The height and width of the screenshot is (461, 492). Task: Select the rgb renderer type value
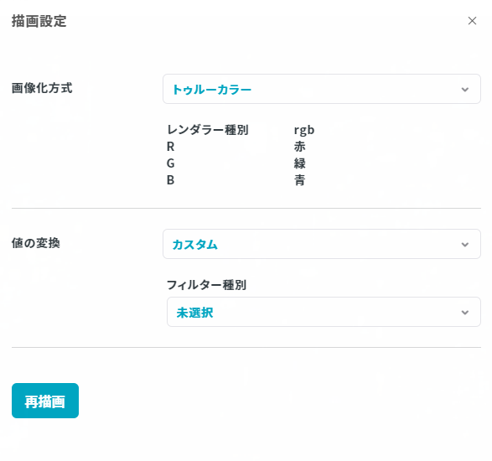pyautogui.click(x=304, y=130)
